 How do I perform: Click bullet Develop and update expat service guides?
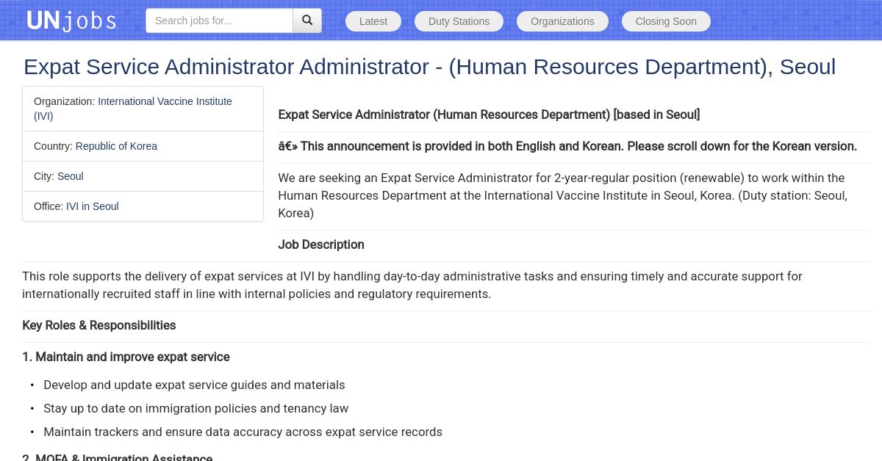pos(194,385)
